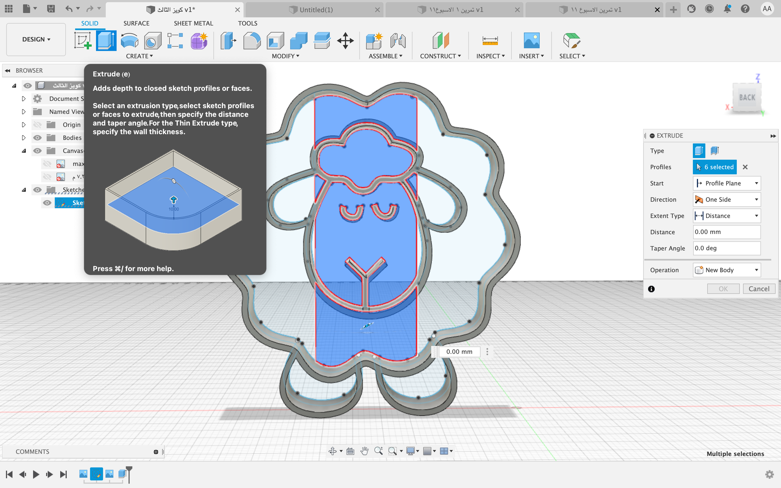Toggle visibility of the Origin folder

tap(37, 125)
